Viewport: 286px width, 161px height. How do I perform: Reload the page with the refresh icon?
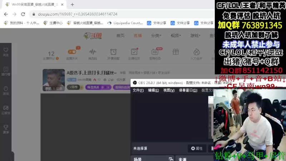point(23,14)
